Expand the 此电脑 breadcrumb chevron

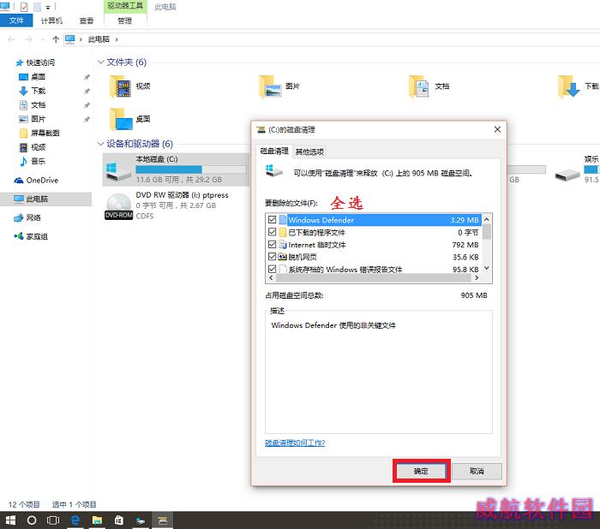click(x=117, y=39)
